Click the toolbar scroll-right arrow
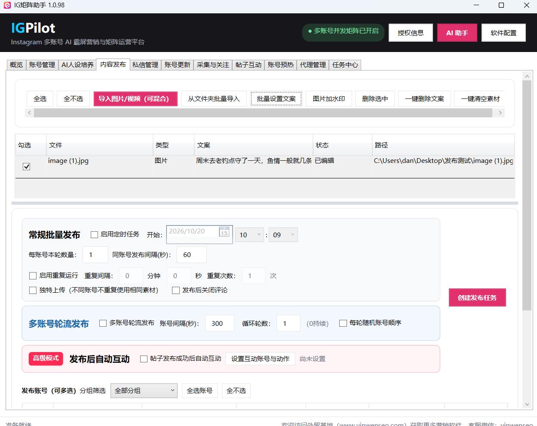537x426 pixels. tap(500, 113)
